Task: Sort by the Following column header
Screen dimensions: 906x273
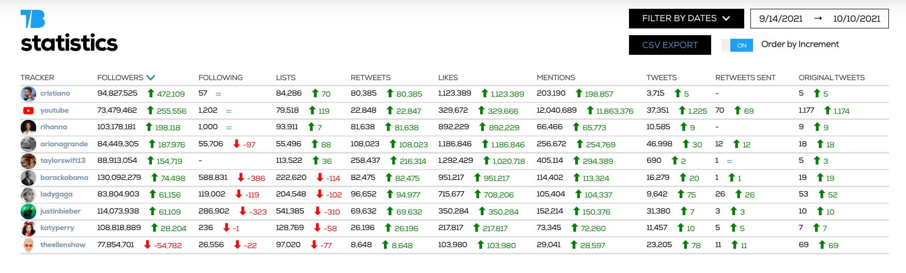Action: tap(220, 78)
